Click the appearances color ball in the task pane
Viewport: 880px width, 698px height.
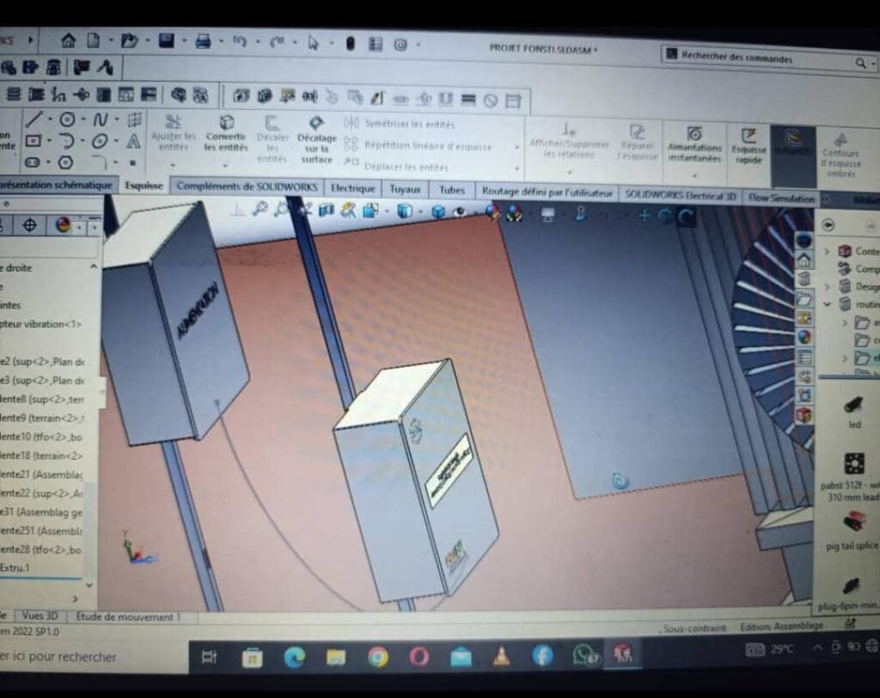pos(804,337)
